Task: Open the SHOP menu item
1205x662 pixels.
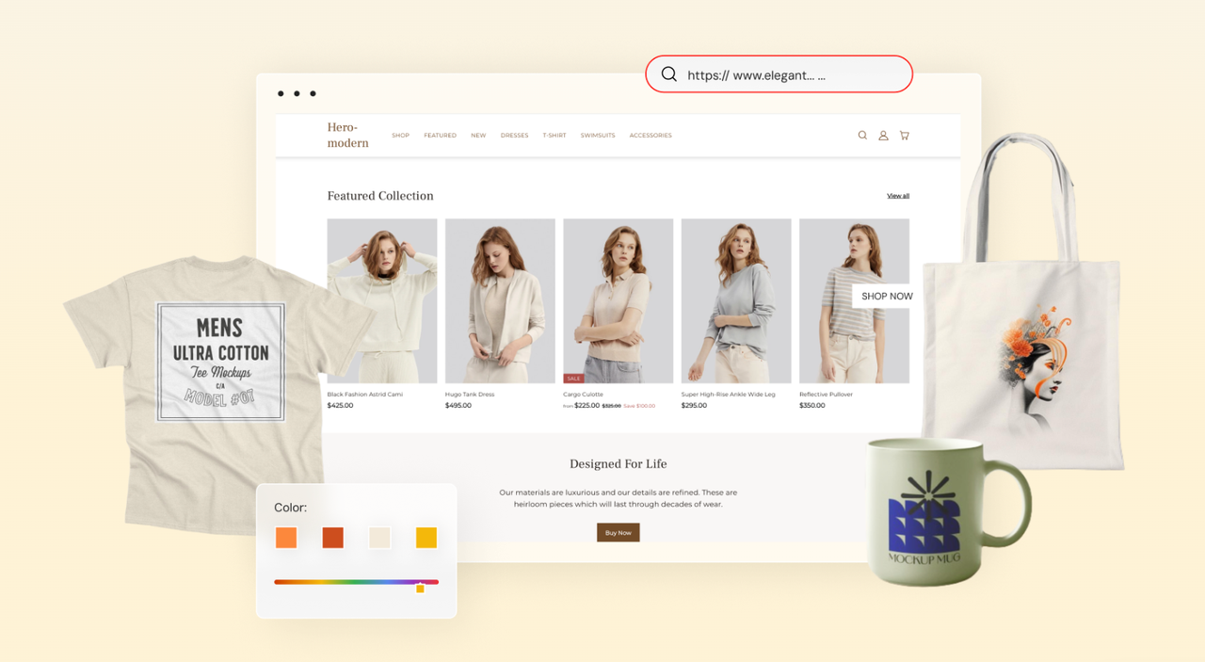Action: [x=400, y=136]
